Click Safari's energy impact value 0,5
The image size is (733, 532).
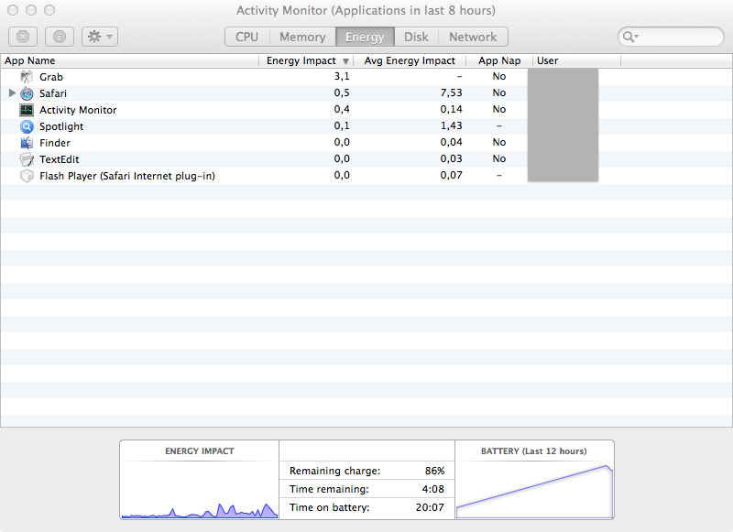click(x=342, y=93)
